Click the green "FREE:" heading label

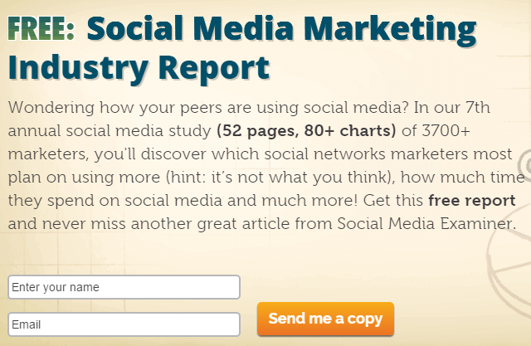[41, 29]
